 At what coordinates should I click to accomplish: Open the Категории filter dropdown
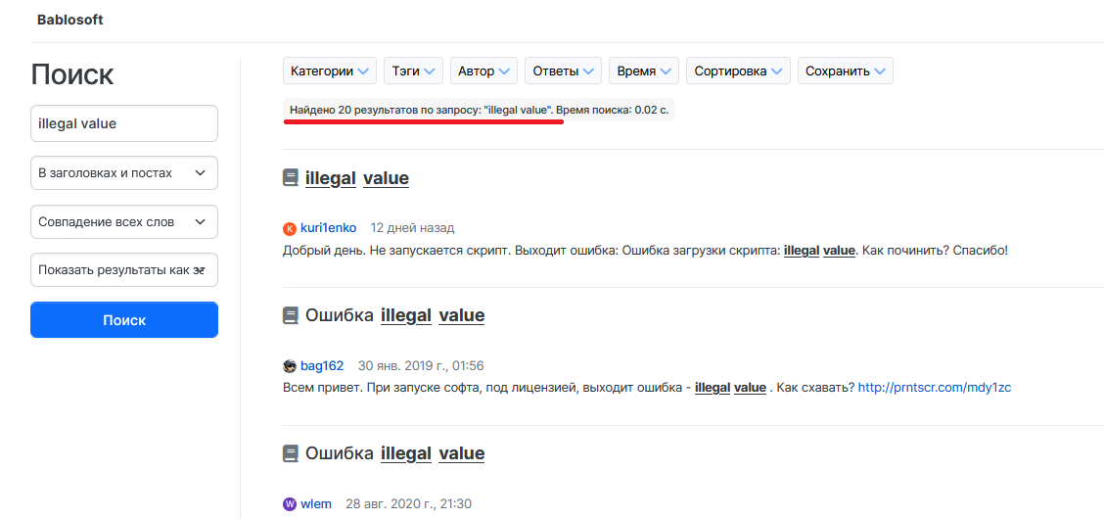330,71
